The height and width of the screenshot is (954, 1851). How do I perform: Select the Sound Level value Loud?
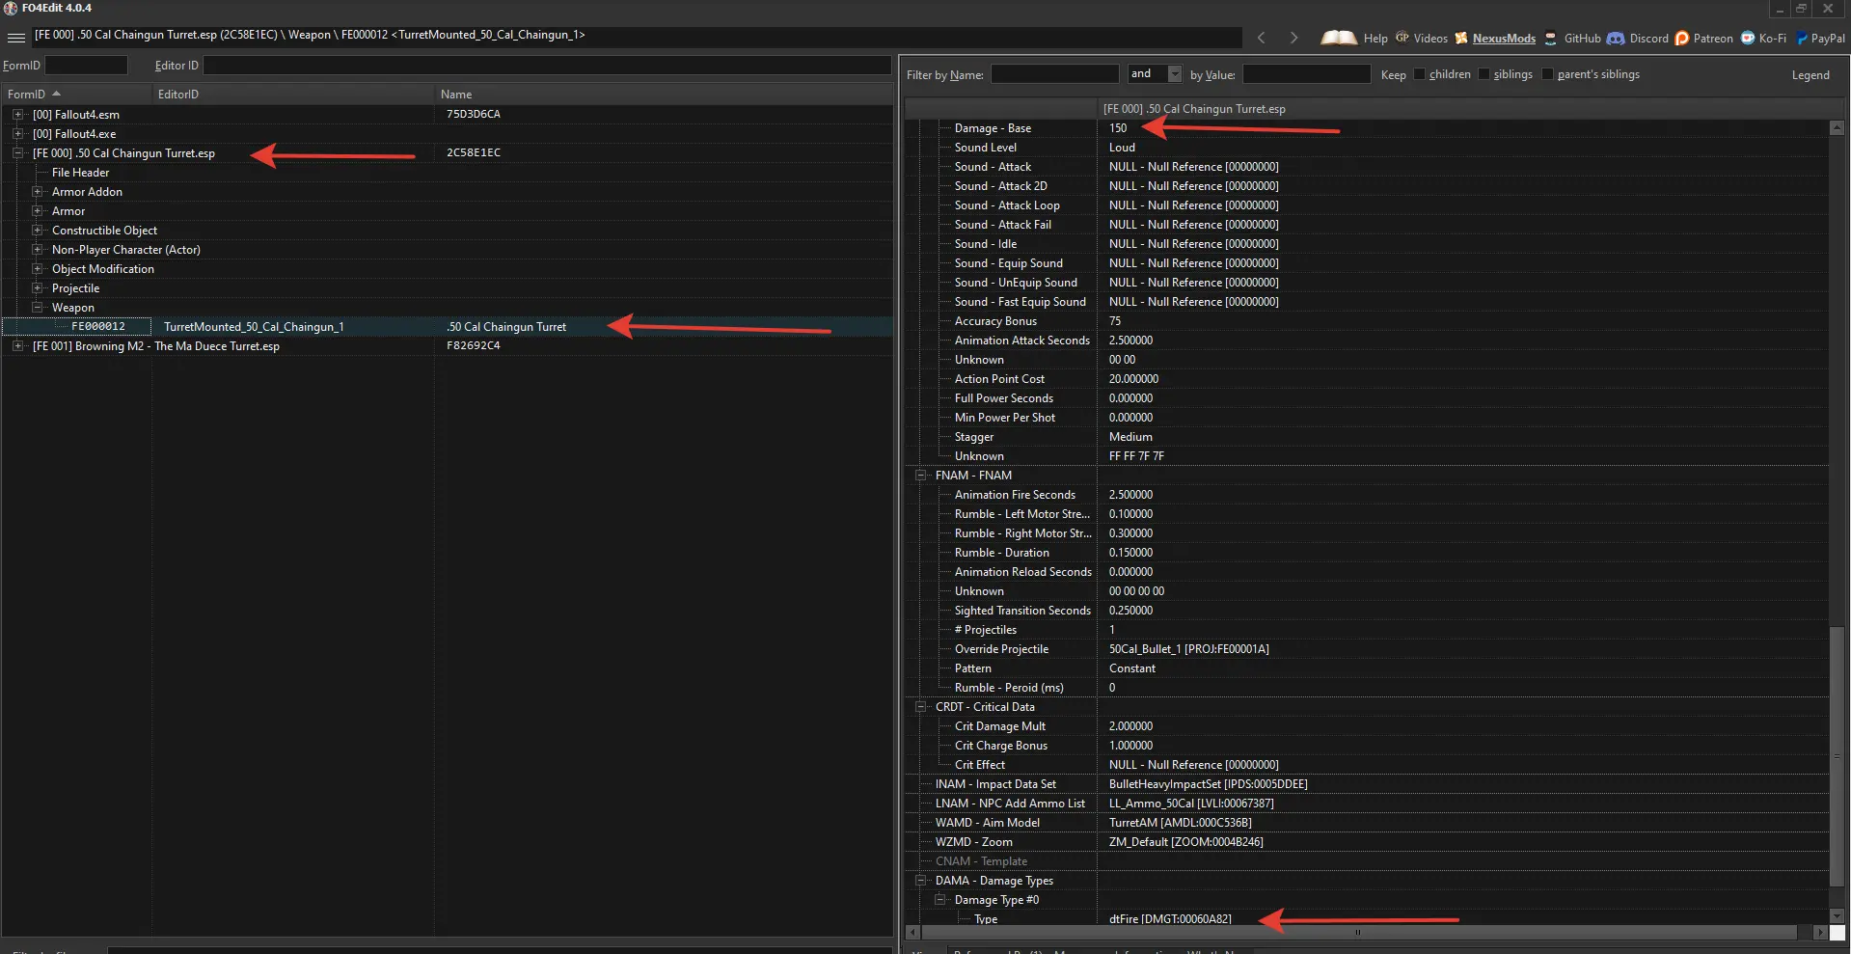pyautogui.click(x=1122, y=147)
